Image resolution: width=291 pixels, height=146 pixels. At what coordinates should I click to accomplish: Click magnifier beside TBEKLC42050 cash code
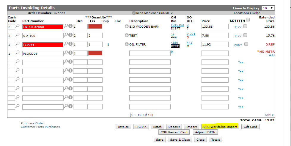coord(18,26)
